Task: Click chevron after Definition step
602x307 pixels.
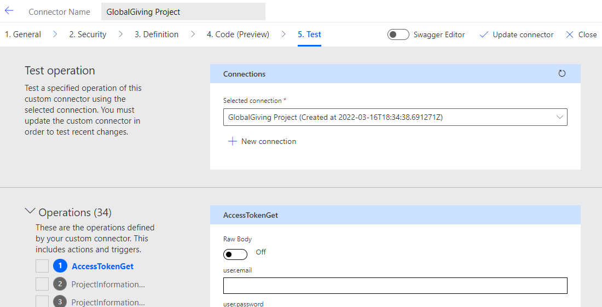Action: click(193, 34)
